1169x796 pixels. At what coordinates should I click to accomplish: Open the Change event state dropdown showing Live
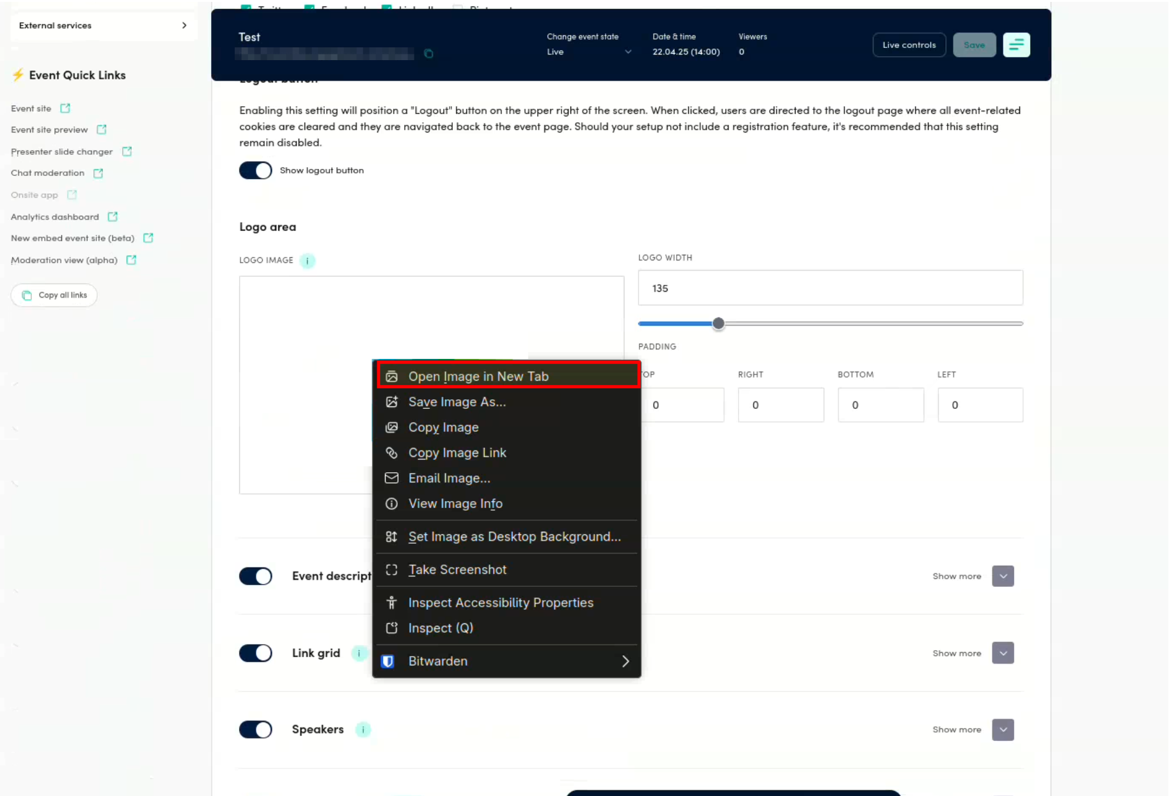(x=588, y=52)
